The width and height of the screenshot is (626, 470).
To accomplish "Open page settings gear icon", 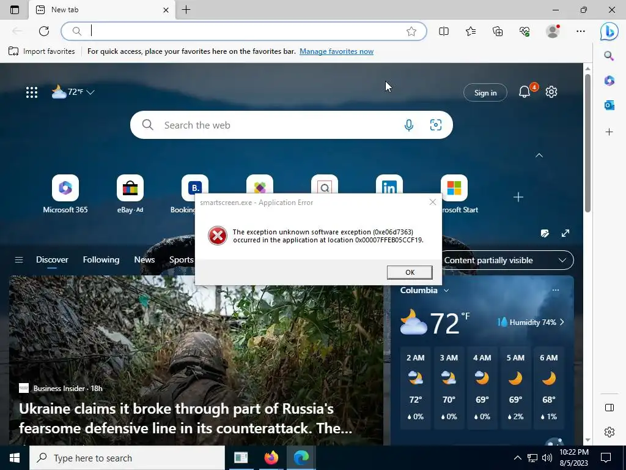I will point(551,92).
